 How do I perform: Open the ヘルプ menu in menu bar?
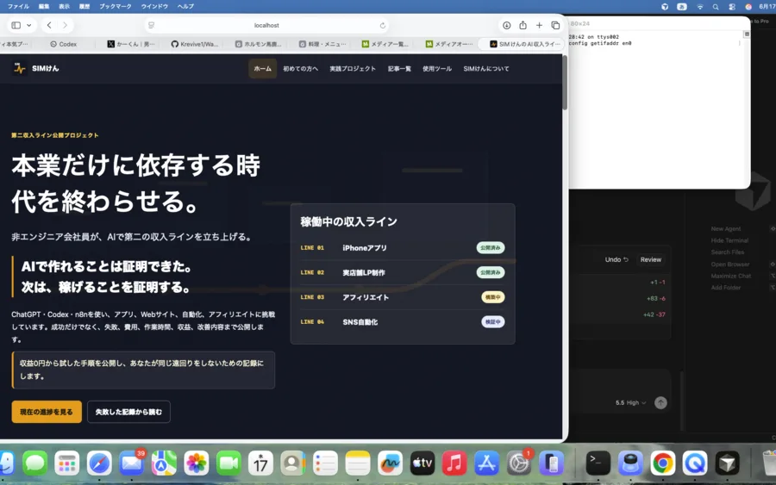coord(185,6)
